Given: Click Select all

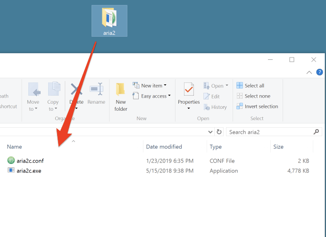Looking at the screenshot, I should 251,86.
